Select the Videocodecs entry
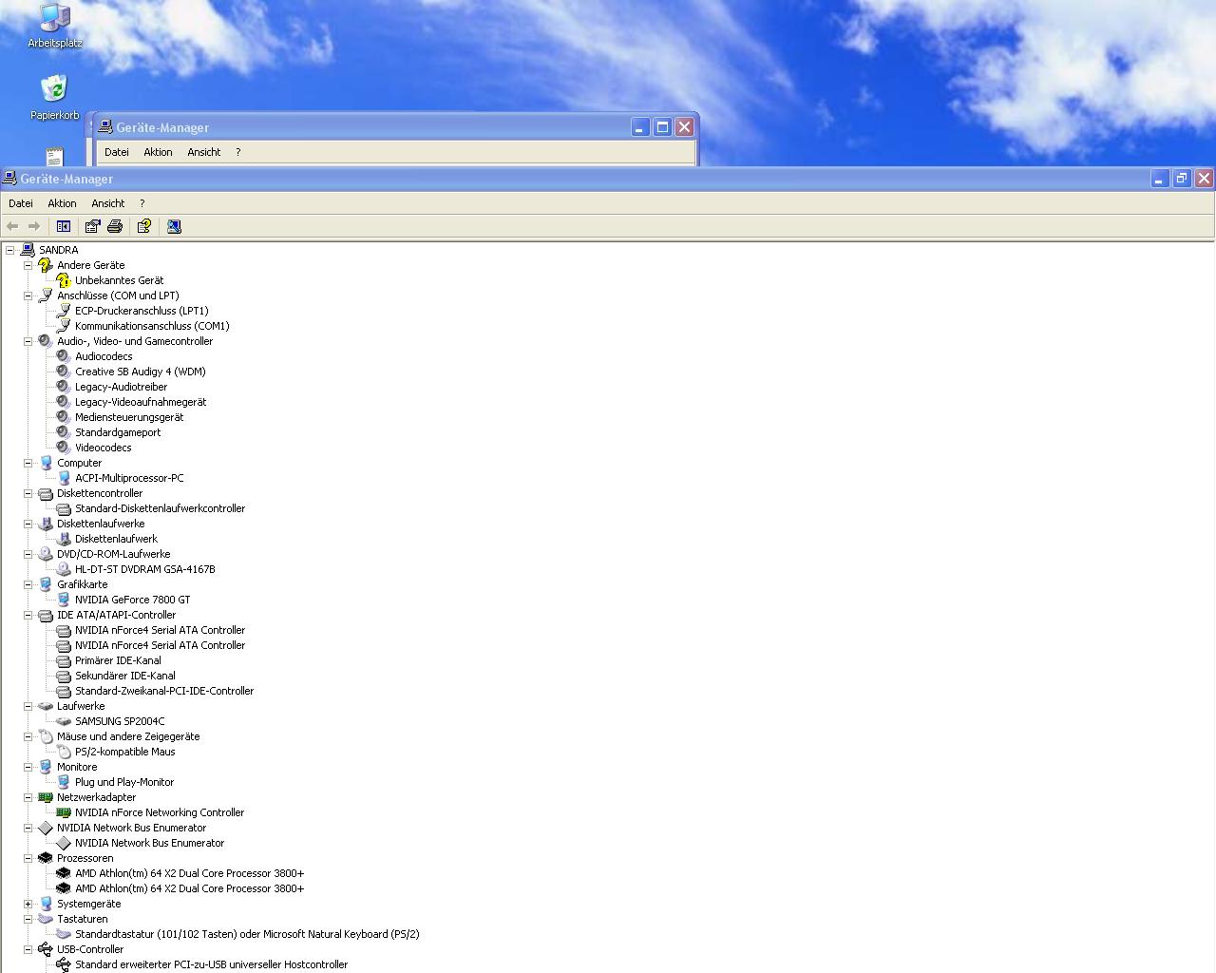This screenshot has height=973, width=1216. 104,448
